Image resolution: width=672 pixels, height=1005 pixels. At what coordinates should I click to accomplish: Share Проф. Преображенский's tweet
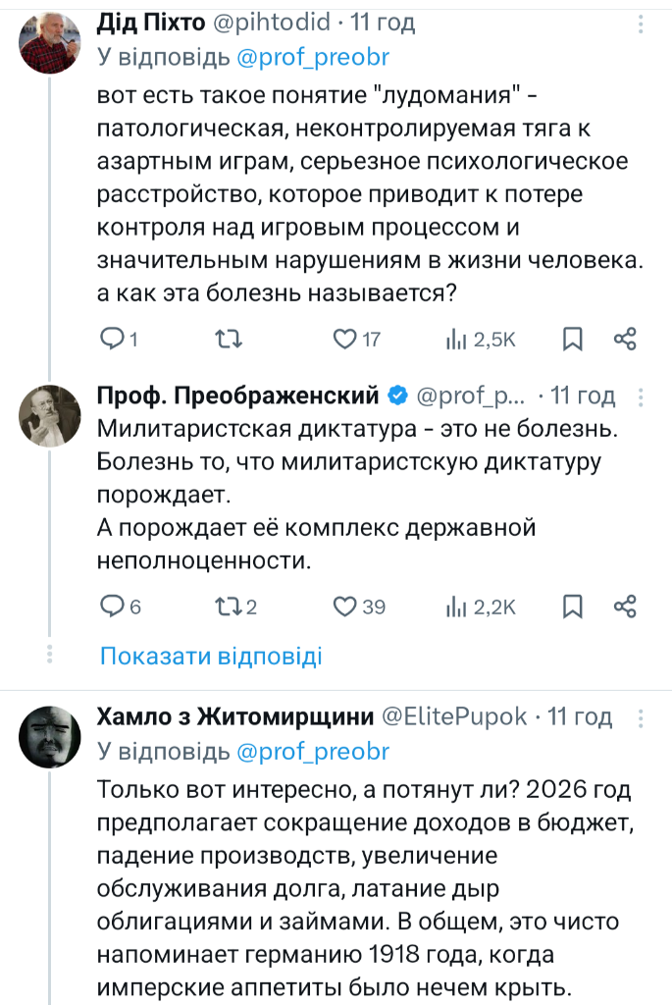pyautogui.click(x=626, y=607)
